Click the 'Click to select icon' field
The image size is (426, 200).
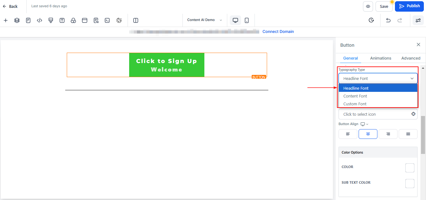click(x=375, y=114)
